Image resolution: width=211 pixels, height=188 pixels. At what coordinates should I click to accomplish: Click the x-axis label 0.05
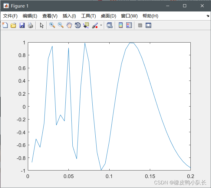point(69,177)
